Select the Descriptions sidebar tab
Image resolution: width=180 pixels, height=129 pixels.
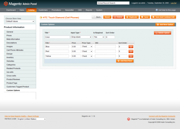tap(20, 43)
